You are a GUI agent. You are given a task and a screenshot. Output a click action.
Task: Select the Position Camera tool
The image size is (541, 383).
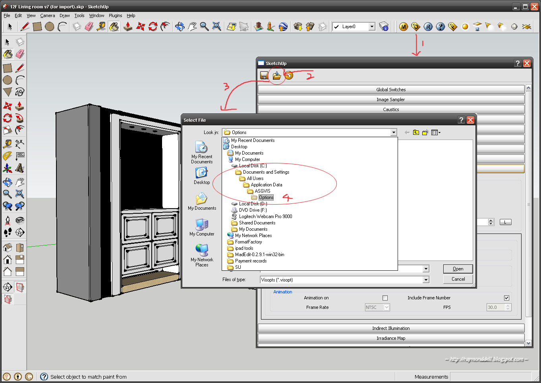pos(8,220)
